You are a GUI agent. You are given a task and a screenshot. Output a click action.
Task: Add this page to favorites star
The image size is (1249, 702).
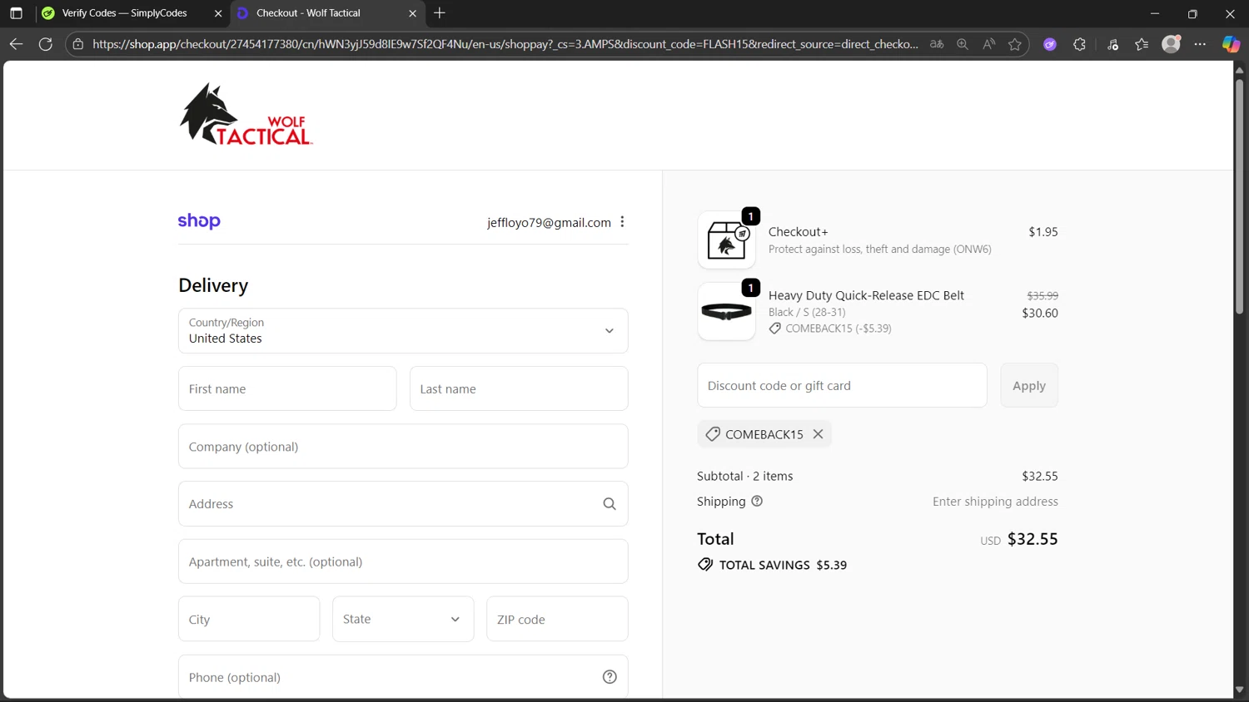click(x=1014, y=44)
